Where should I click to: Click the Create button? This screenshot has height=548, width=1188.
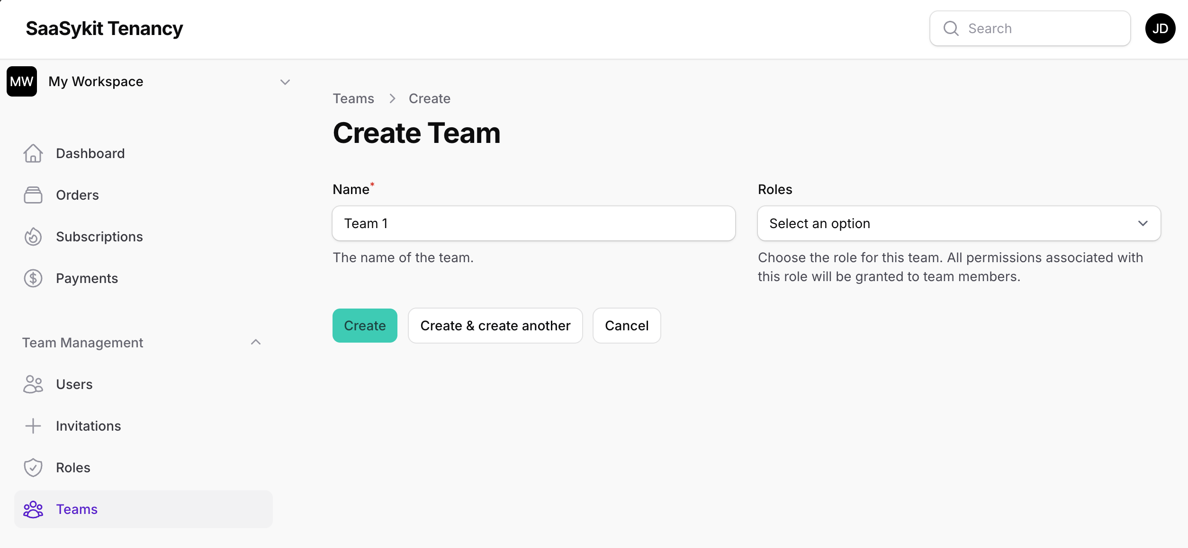[x=365, y=325]
